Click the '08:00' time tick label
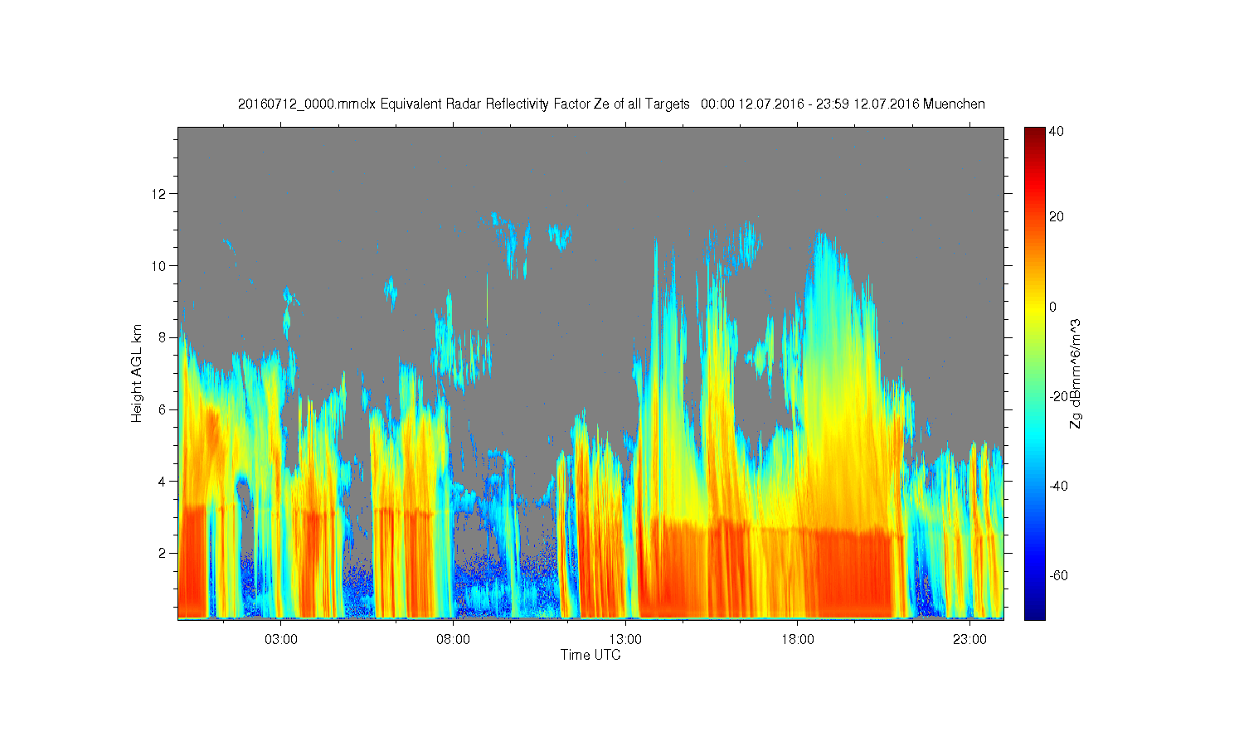This screenshot has height=746, width=1244. (x=454, y=640)
